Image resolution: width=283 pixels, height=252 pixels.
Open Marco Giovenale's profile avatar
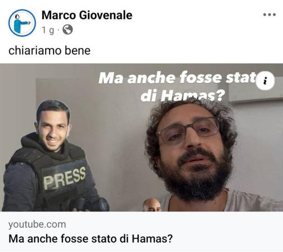coord(22,23)
